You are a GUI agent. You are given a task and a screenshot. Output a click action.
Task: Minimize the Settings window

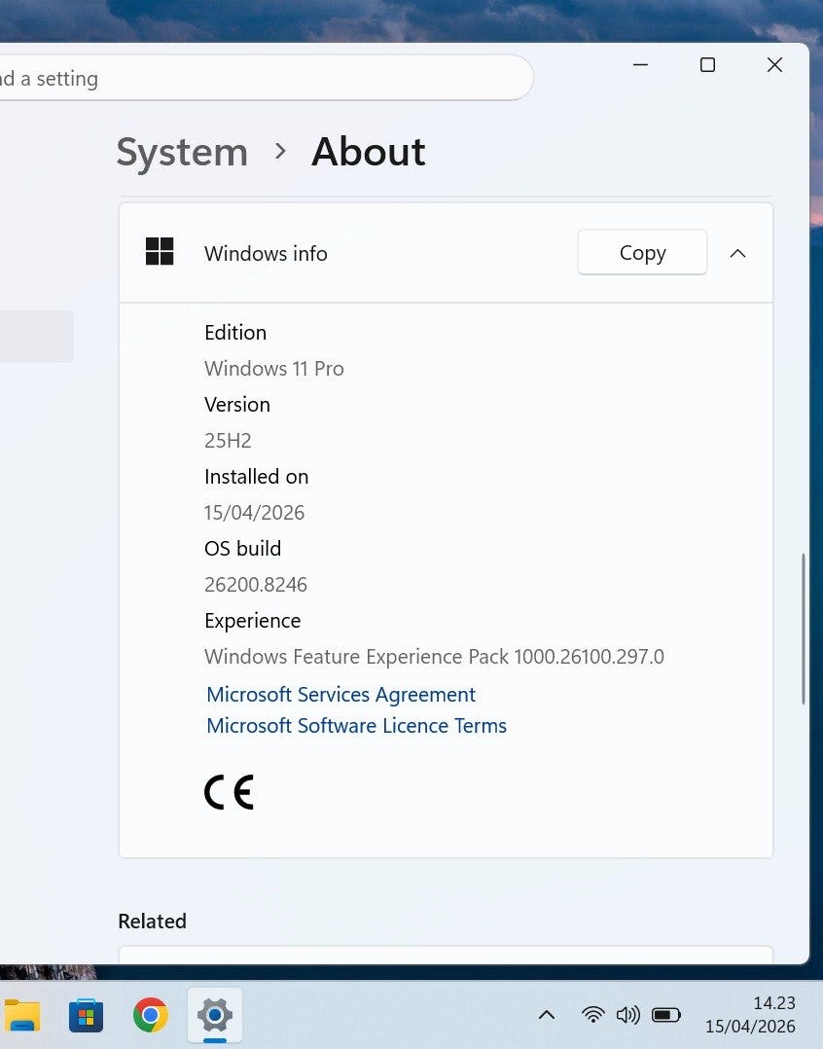640,64
